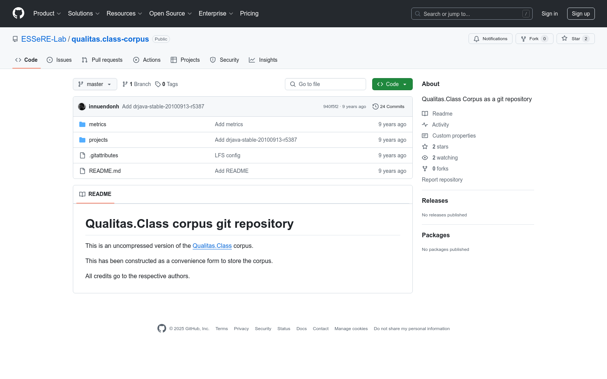
Task: Open the Projects tab
Action: pos(185,60)
